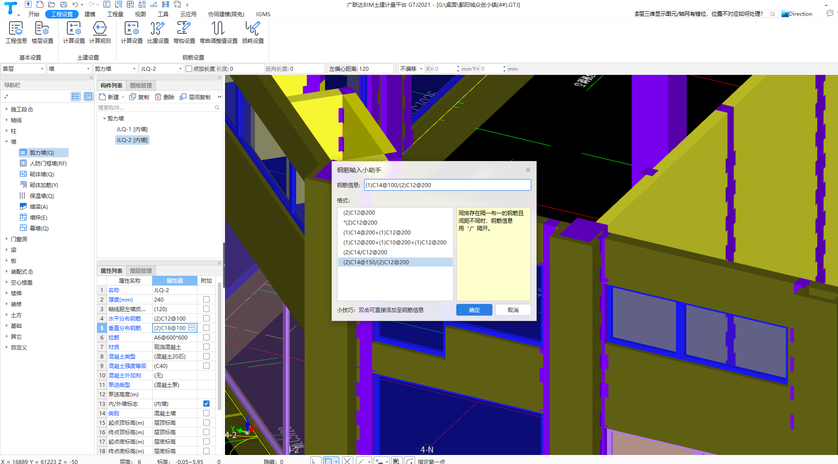Viewport: 838px width, 464px height.
Task: Select (2)C14/C12@200 format entry
Action: tap(395, 252)
